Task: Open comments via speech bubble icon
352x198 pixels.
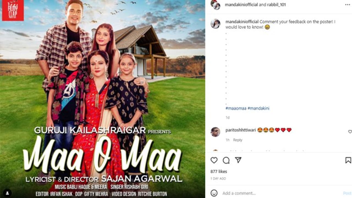Action: click(226, 160)
